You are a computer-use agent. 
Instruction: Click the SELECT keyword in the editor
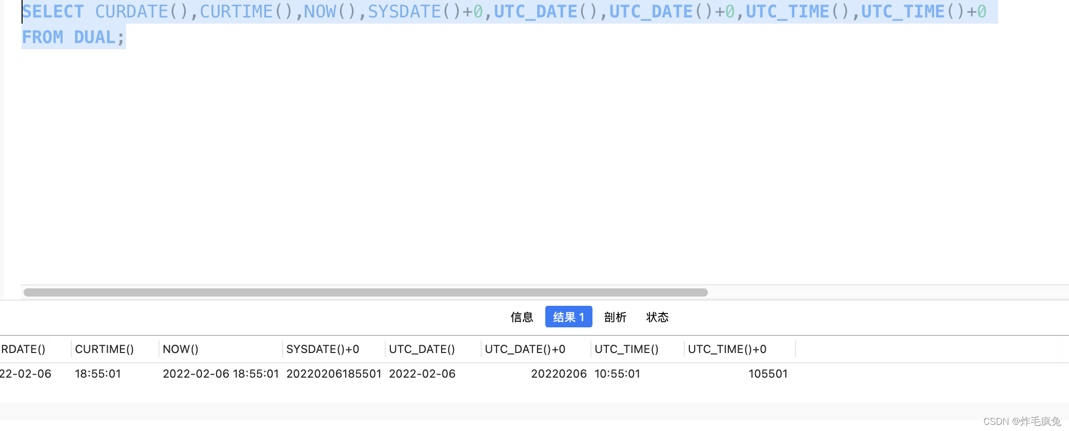pyautogui.click(x=53, y=12)
